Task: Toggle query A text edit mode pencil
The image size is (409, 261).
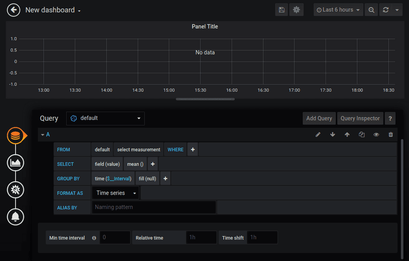Action: click(x=318, y=135)
